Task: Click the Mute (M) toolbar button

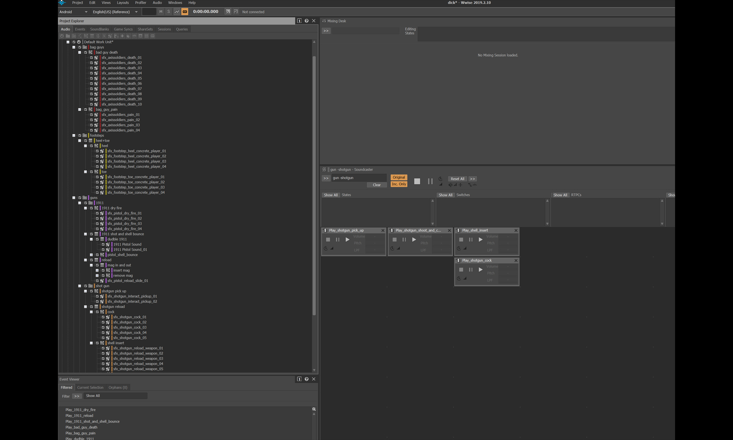Action: point(161,12)
